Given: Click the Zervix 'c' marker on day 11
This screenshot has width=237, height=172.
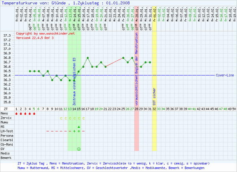Looking at the screenshot, I should (61, 118).
